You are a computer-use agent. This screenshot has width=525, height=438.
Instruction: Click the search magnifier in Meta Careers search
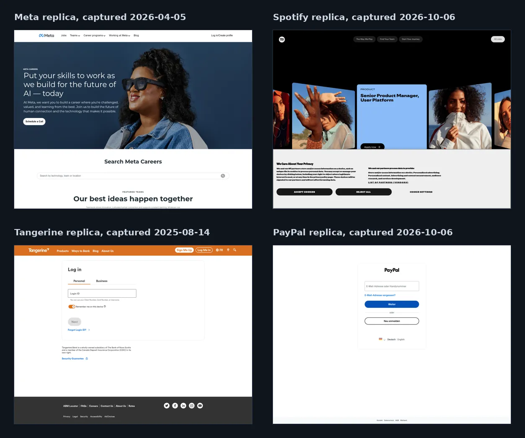coord(223,176)
